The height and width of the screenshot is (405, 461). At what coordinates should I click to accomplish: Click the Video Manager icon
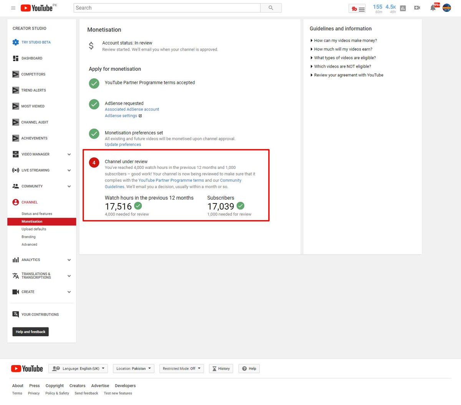[x=15, y=154]
